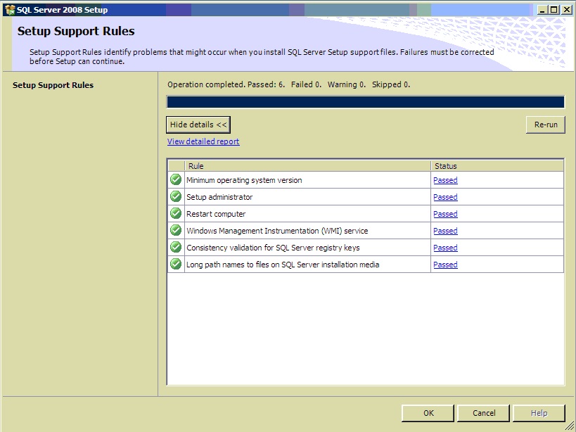Open Passed status for registry keys consistency validation
576x432 pixels.
445,248
